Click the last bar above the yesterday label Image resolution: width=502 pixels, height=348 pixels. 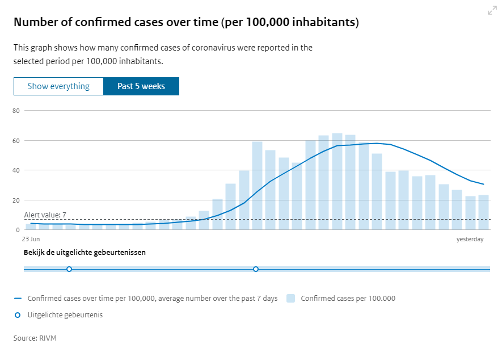(483, 212)
